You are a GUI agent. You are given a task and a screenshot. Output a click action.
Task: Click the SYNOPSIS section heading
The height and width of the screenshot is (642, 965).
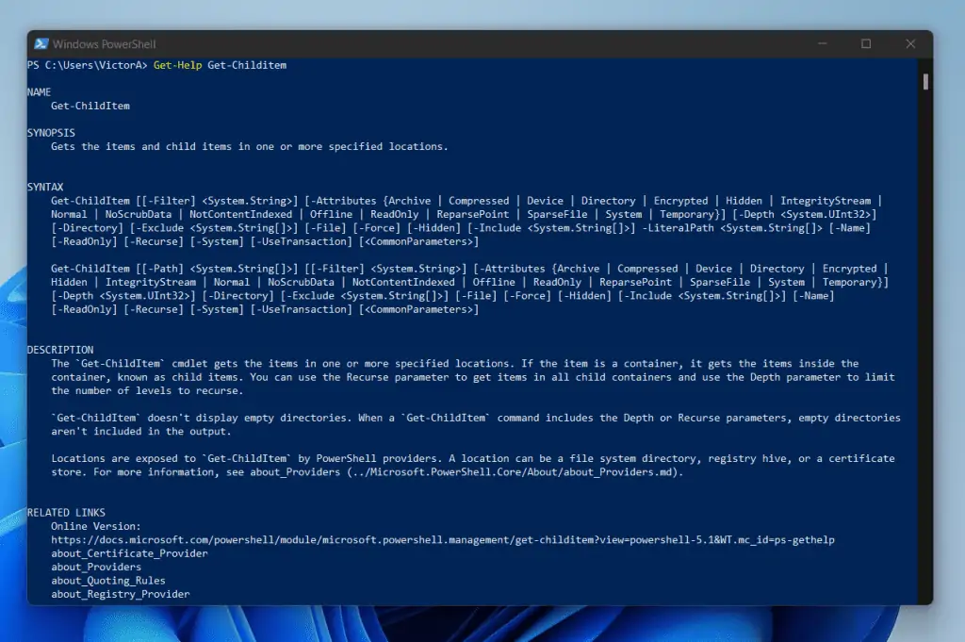pyautogui.click(x=51, y=133)
